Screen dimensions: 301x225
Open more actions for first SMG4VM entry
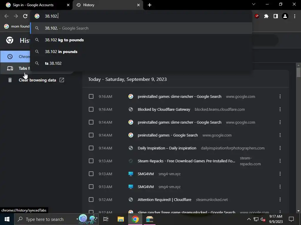point(280,174)
